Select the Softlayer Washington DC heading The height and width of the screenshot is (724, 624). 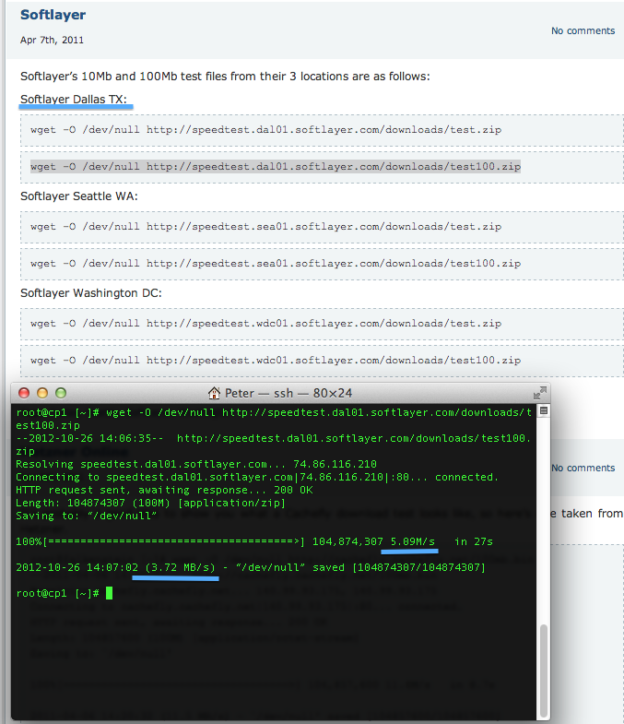pyautogui.click(x=91, y=293)
